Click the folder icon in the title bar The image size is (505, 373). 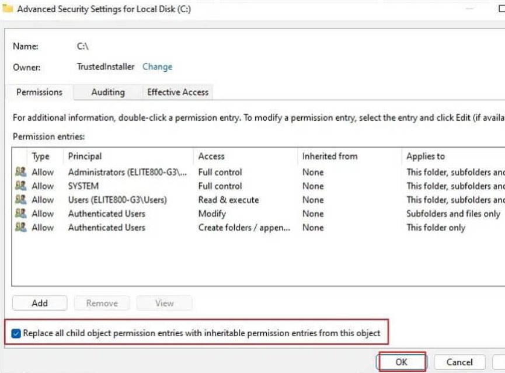[x=7, y=8]
